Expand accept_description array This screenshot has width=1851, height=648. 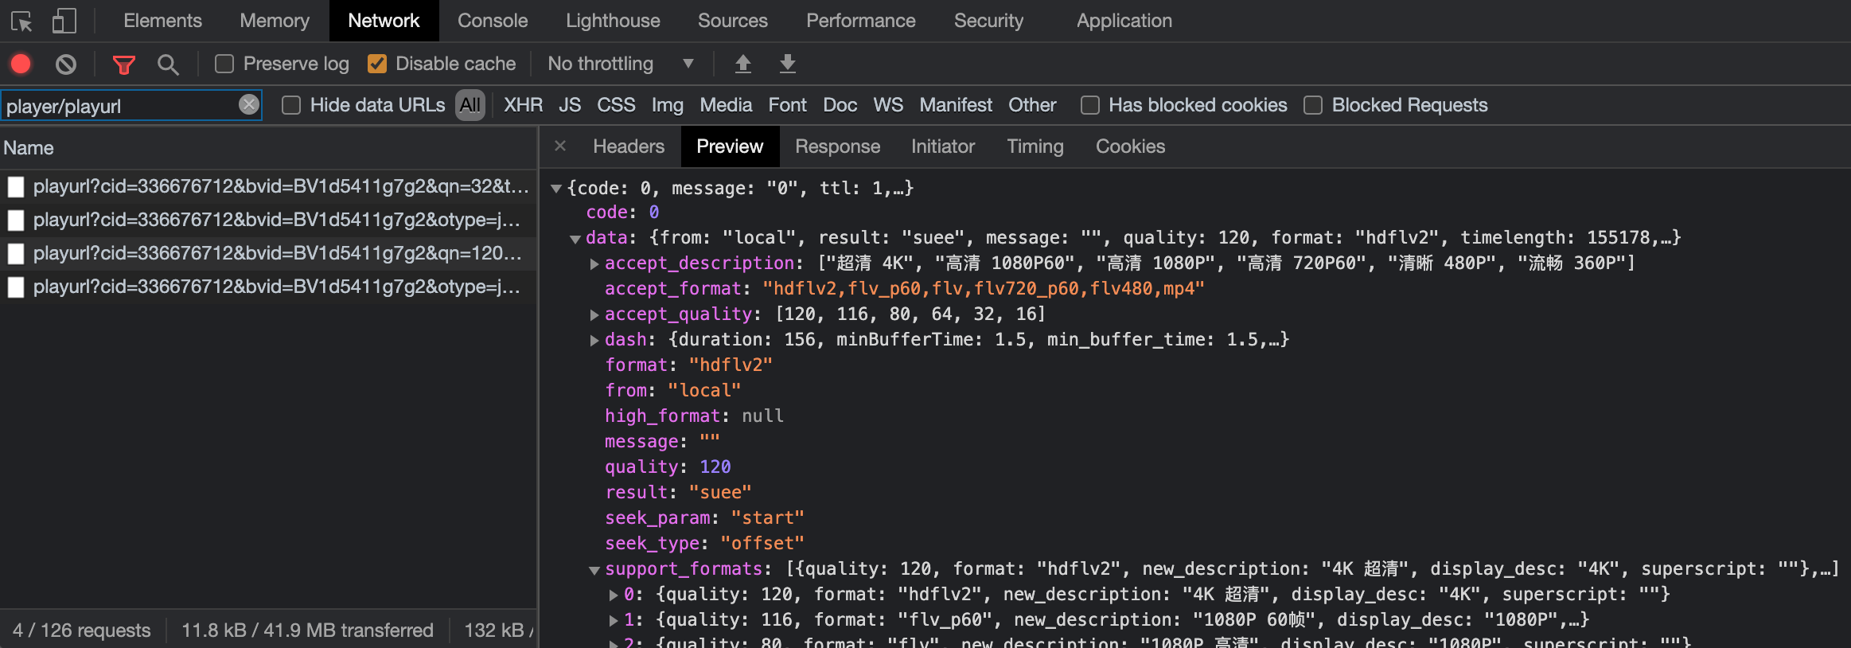pyautogui.click(x=594, y=263)
